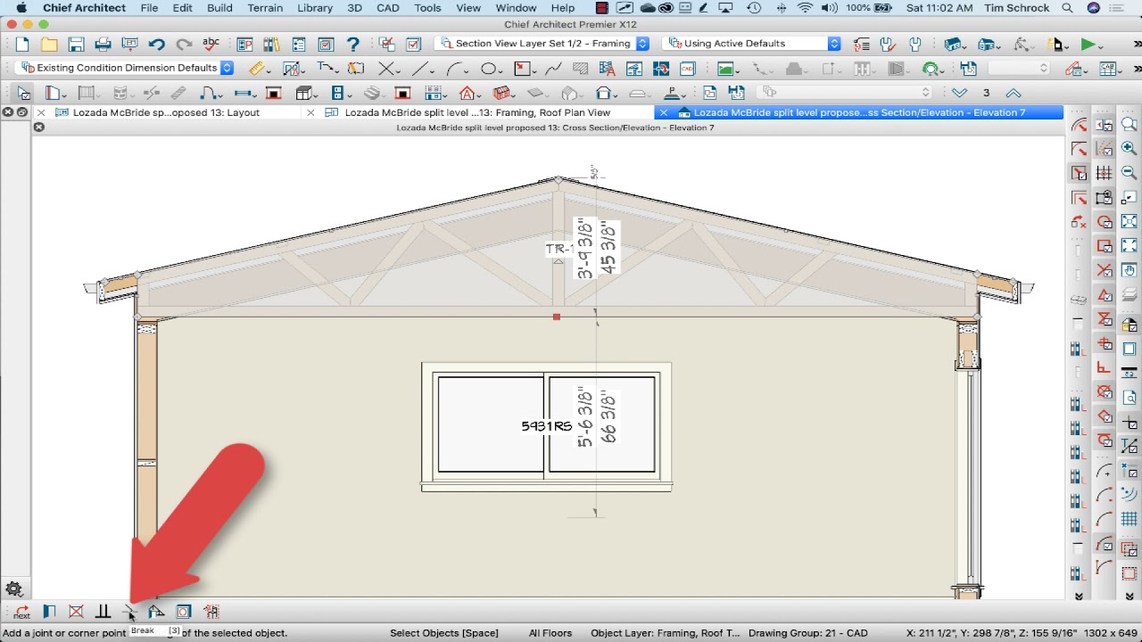Toggle the single checkbox display icon

coord(413,45)
